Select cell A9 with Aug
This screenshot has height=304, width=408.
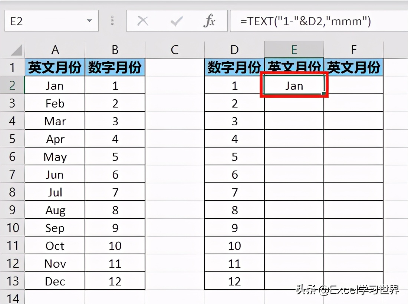coord(55,209)
